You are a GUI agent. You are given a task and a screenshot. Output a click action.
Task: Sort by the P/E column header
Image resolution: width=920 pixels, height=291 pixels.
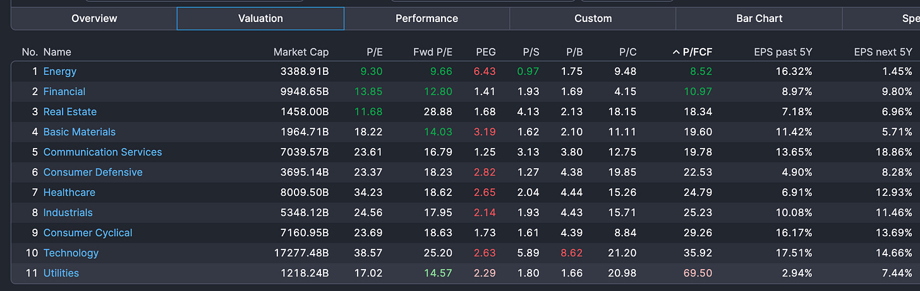pos(374,52)
